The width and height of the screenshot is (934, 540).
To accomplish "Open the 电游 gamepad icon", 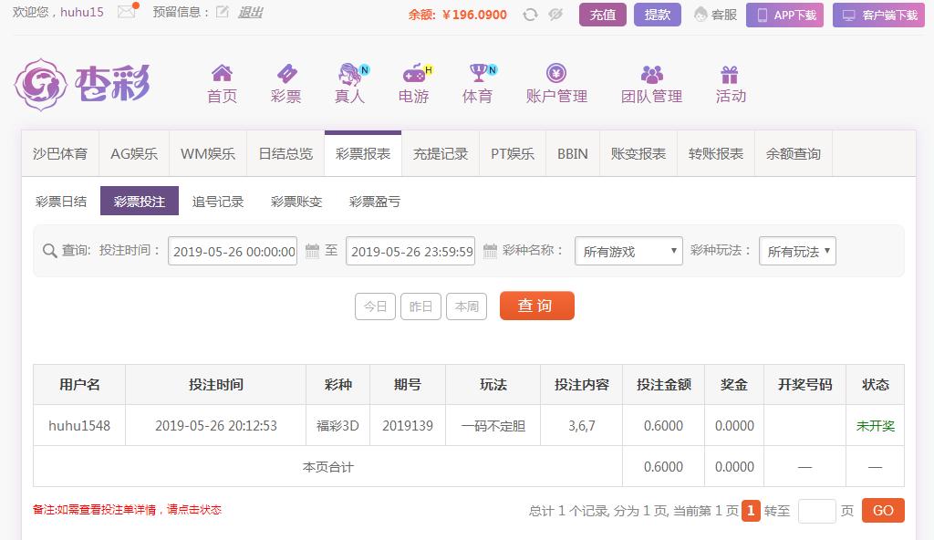I will (414, 73).
